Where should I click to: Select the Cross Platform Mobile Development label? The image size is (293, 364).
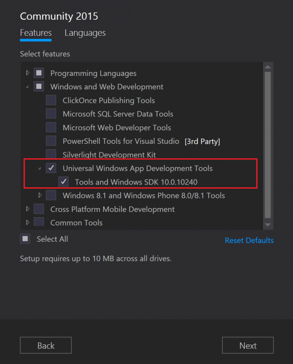point(112,209)
